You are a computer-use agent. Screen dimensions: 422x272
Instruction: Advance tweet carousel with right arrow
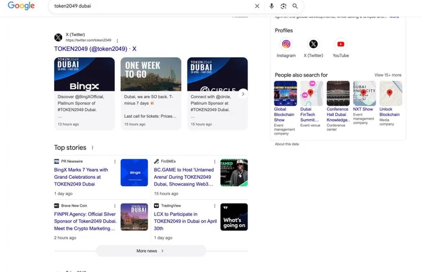click(243, 94)
